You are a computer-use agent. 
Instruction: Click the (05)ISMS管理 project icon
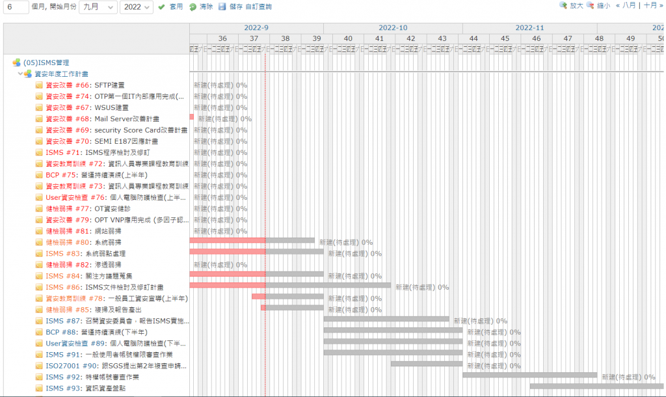16,62
